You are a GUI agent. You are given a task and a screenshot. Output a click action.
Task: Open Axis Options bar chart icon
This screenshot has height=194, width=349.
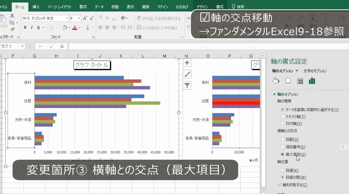click(312, 81)
